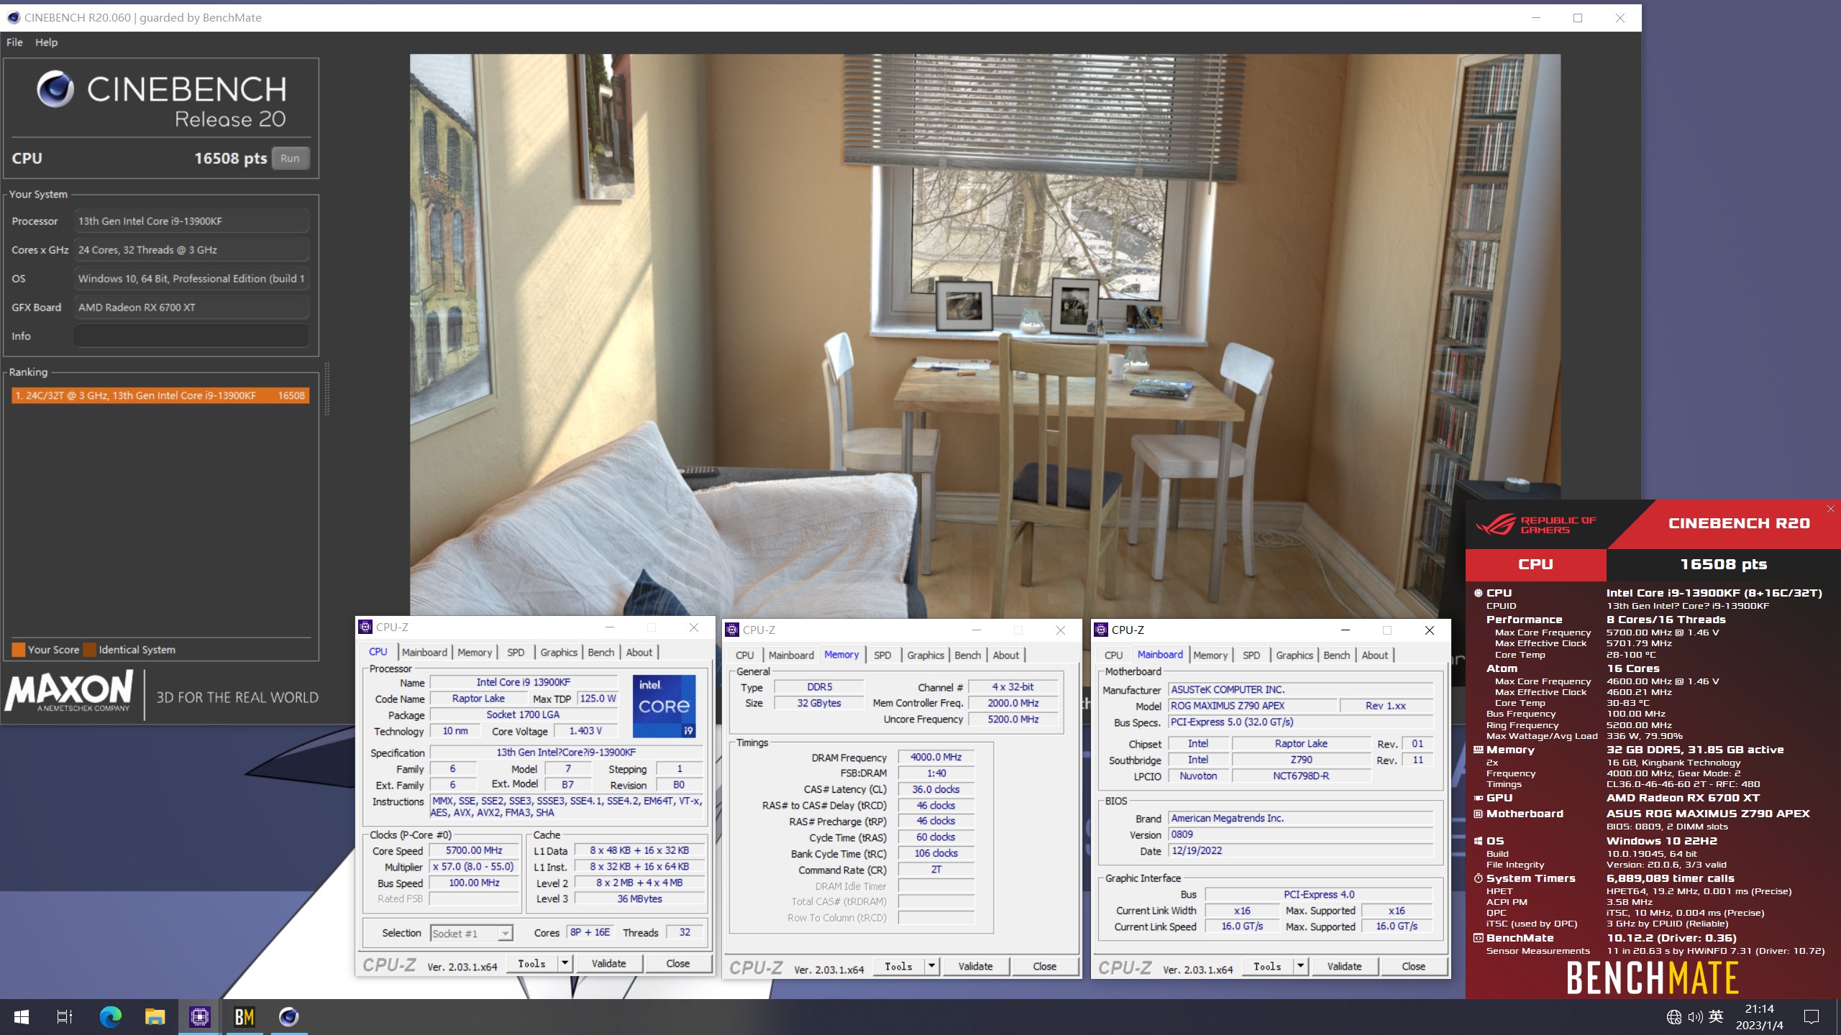Switch to Memory tab in left CPU-Z
This screenshot has height=1035, width=1841.
tap(475, 652)
